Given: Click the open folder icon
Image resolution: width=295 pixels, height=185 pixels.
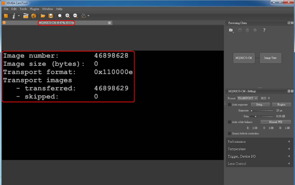Looking at the screenshot, I should click(43, 16).
